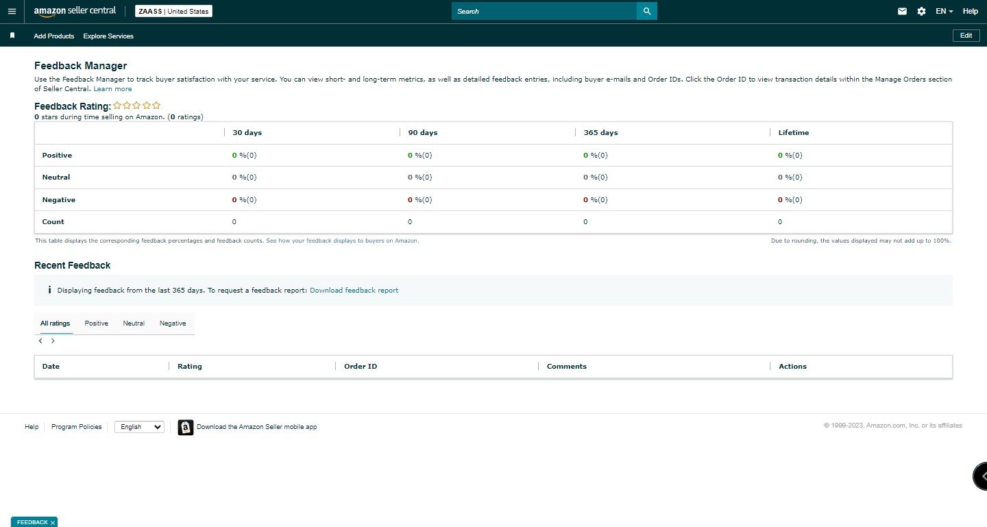Switch to the Positive tab
This screenshot has height=527, width=987.
point(97,323)
